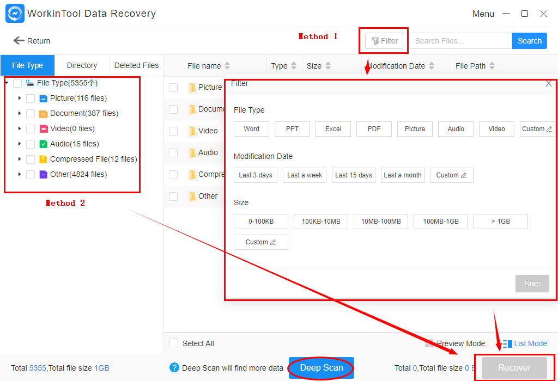This screenshot has height=381, width=558.
Task: Check the Audio(16 files) tree checkbox
Action: point(31,144)
